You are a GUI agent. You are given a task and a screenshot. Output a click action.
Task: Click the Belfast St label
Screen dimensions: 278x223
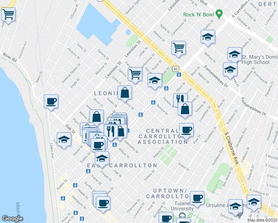pyautogui.click(x=210, y=57)
